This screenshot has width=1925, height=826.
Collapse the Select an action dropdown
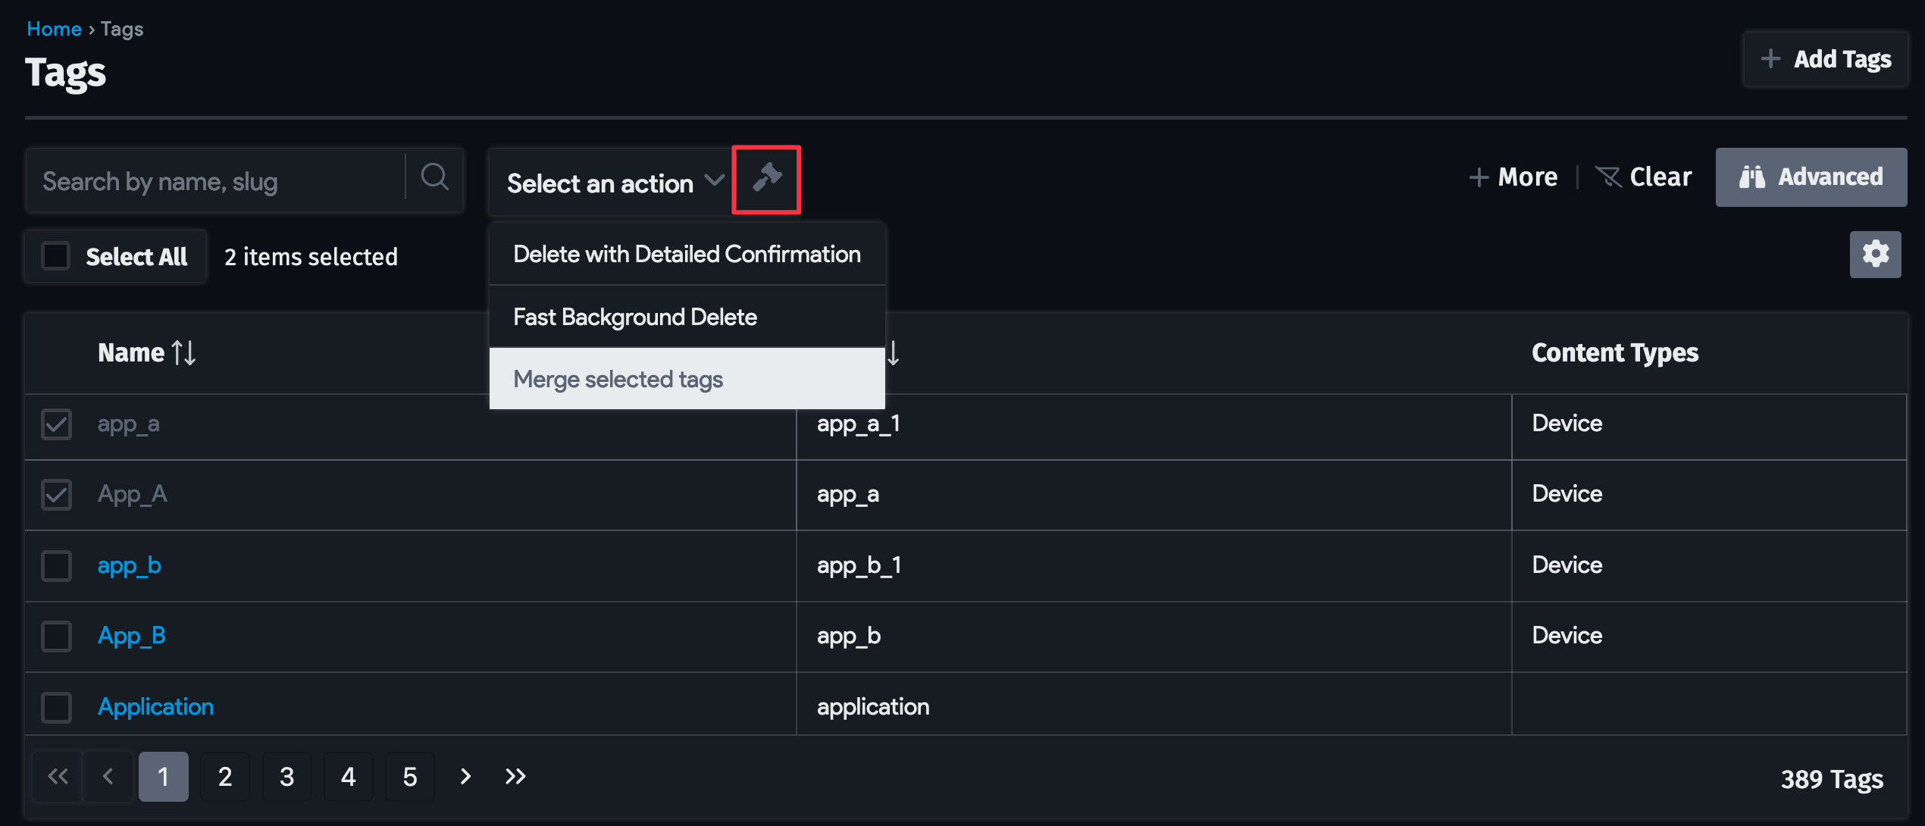[x=614, y=183]
